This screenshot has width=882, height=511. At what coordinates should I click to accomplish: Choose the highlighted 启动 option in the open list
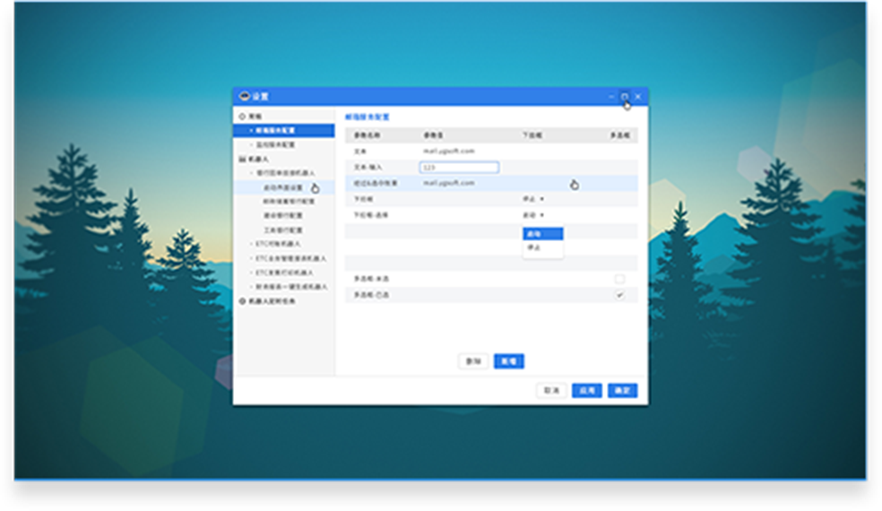(x=542, y=234)
